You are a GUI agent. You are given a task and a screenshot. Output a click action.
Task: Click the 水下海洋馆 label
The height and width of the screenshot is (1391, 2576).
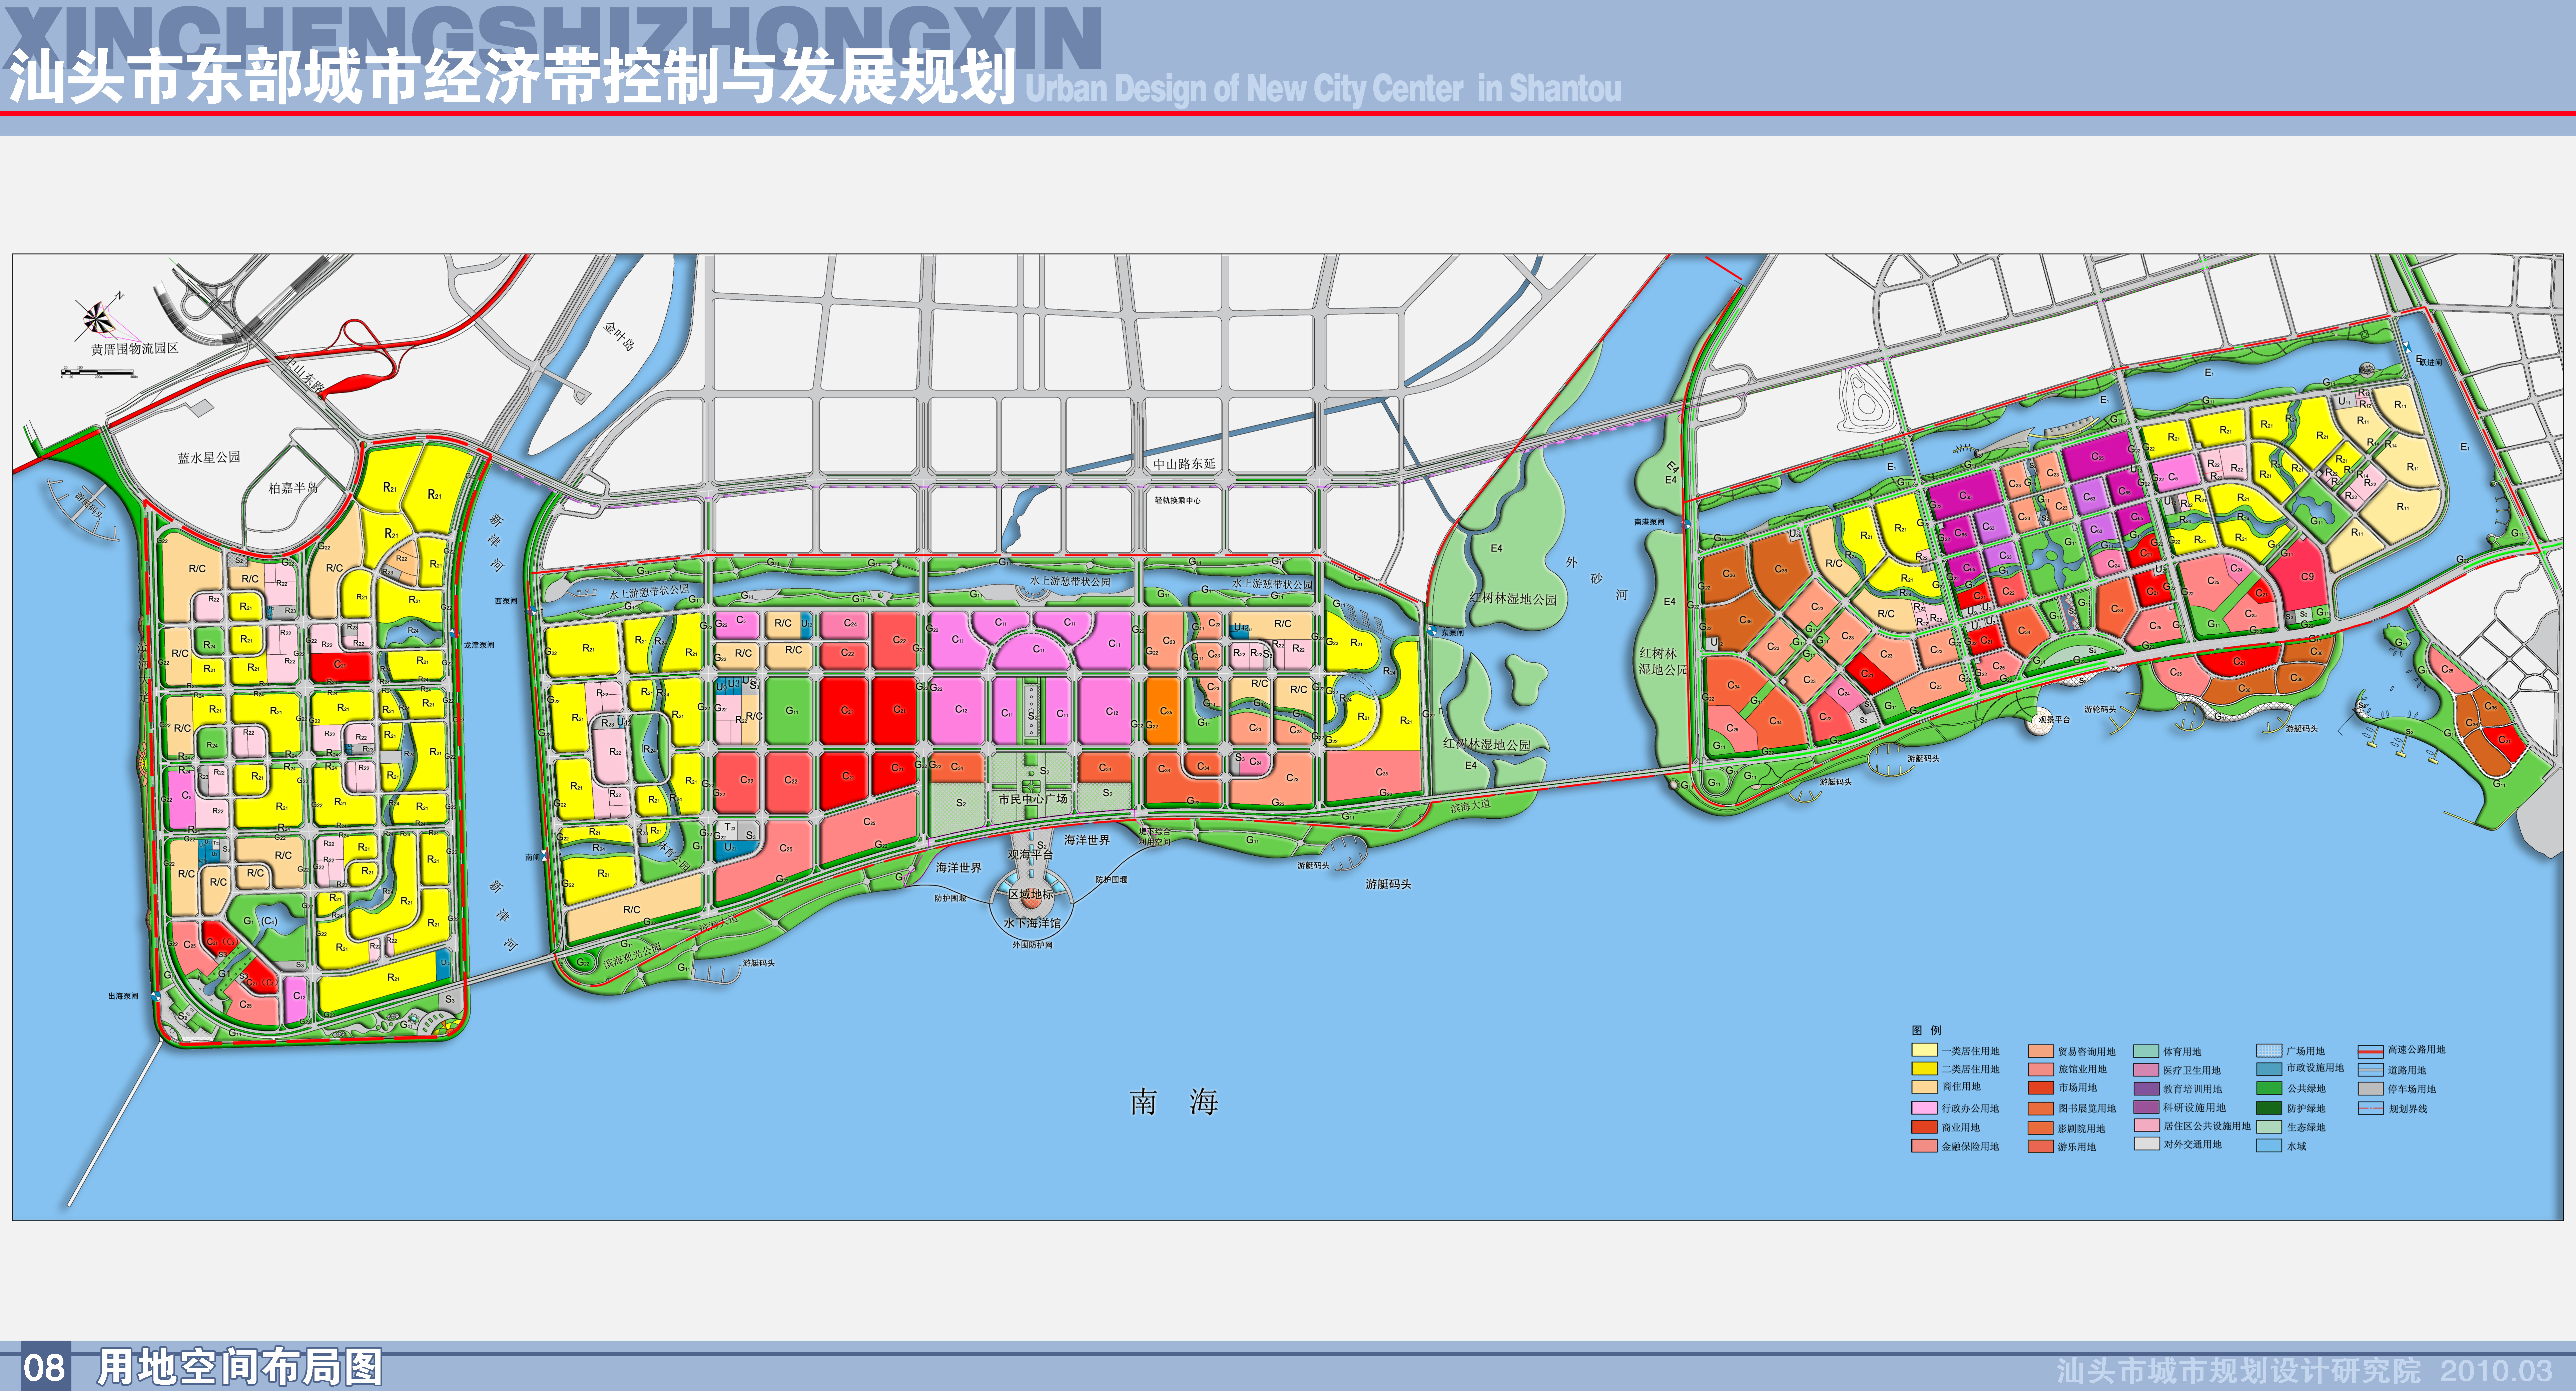[x=1032, y=923]
